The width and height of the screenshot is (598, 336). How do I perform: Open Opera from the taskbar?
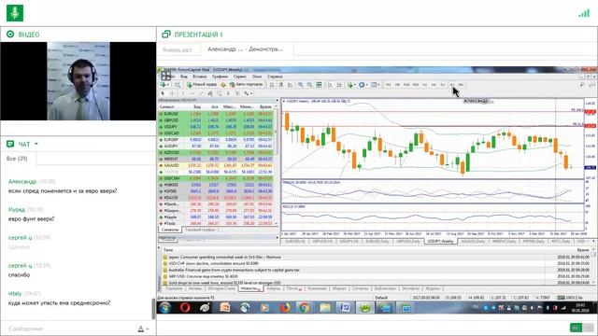(x=185, y=307)
